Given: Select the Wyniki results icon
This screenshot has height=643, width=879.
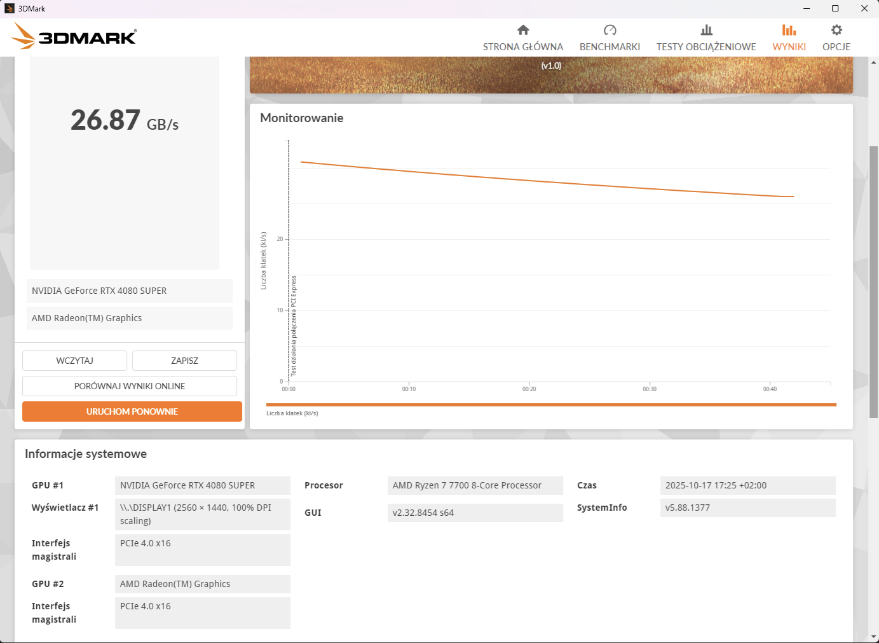Looking at the screenshot, I should 789,30.
